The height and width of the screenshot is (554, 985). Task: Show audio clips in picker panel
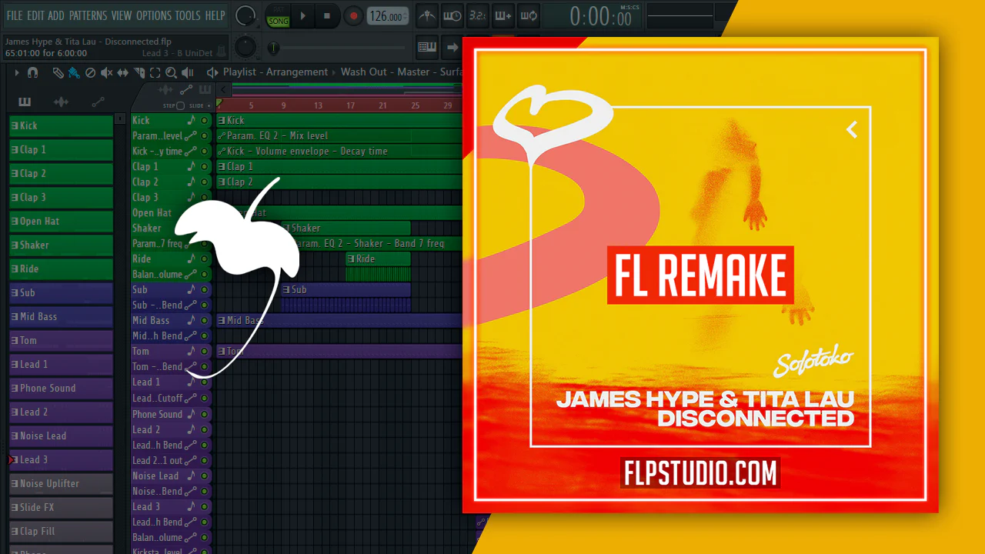[62, 102]
